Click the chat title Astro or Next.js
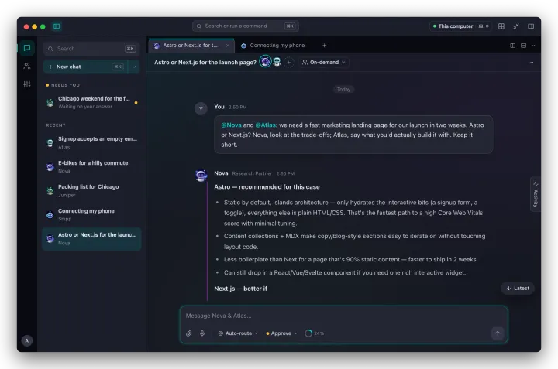Image resolution: width=558 pixels, height=369 pixels. tap(205, 63)
